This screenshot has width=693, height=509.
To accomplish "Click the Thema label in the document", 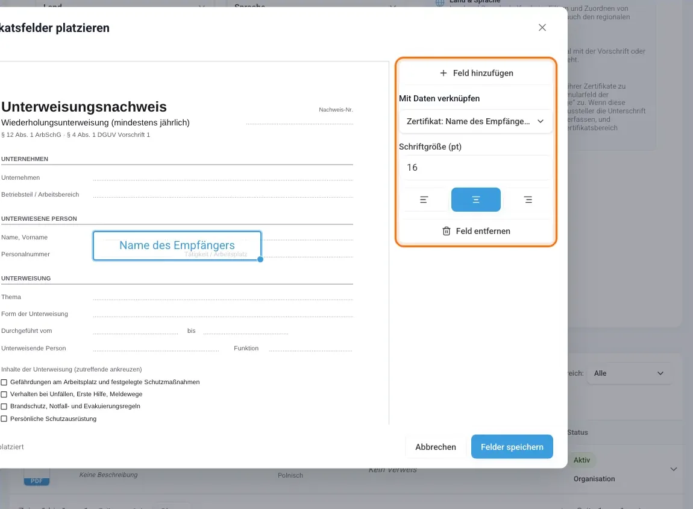I will pyautogui.click(x=11, y=297).
